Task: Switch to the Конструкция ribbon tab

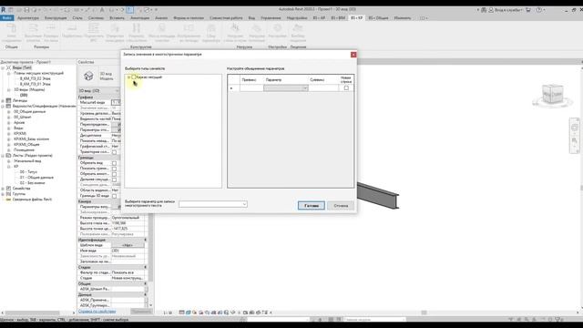Action: 56,18
